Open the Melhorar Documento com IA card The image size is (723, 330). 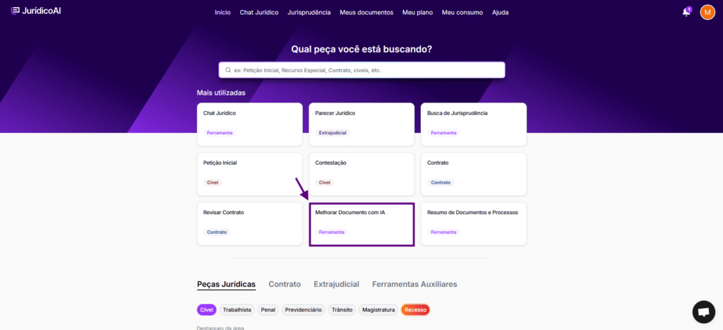(361, 223)
